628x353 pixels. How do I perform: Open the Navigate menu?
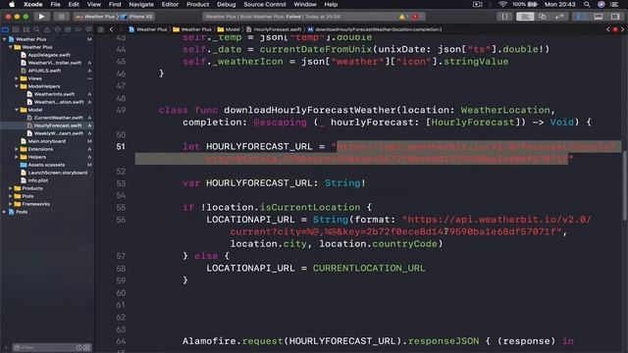pyautogui.click(x=141, y=4)
